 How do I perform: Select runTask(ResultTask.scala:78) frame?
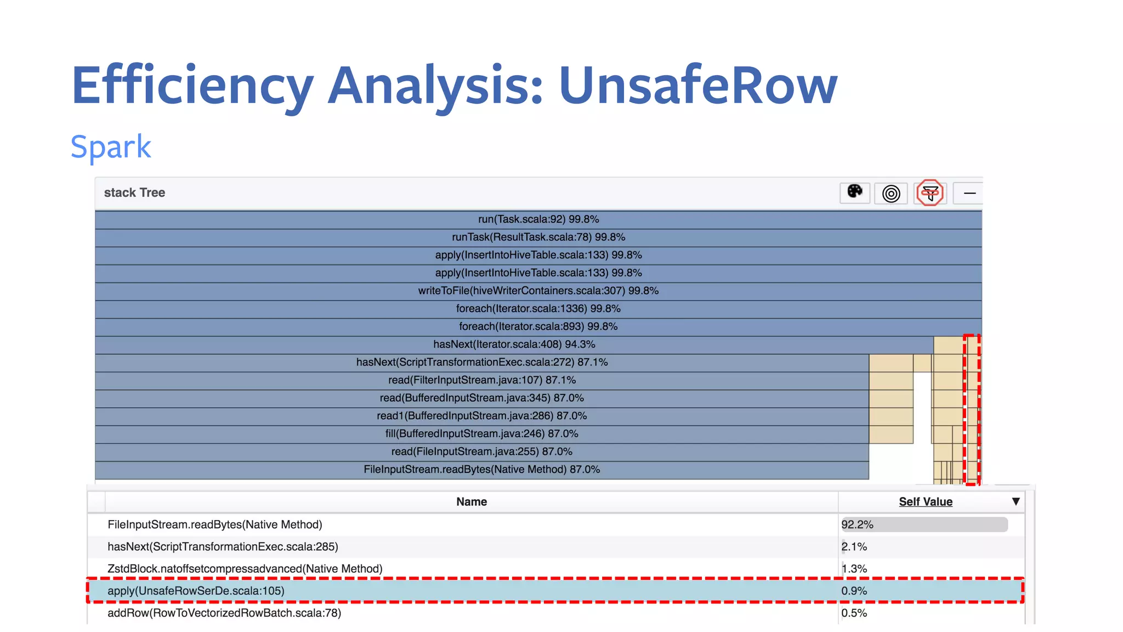[x=538, y=238]
